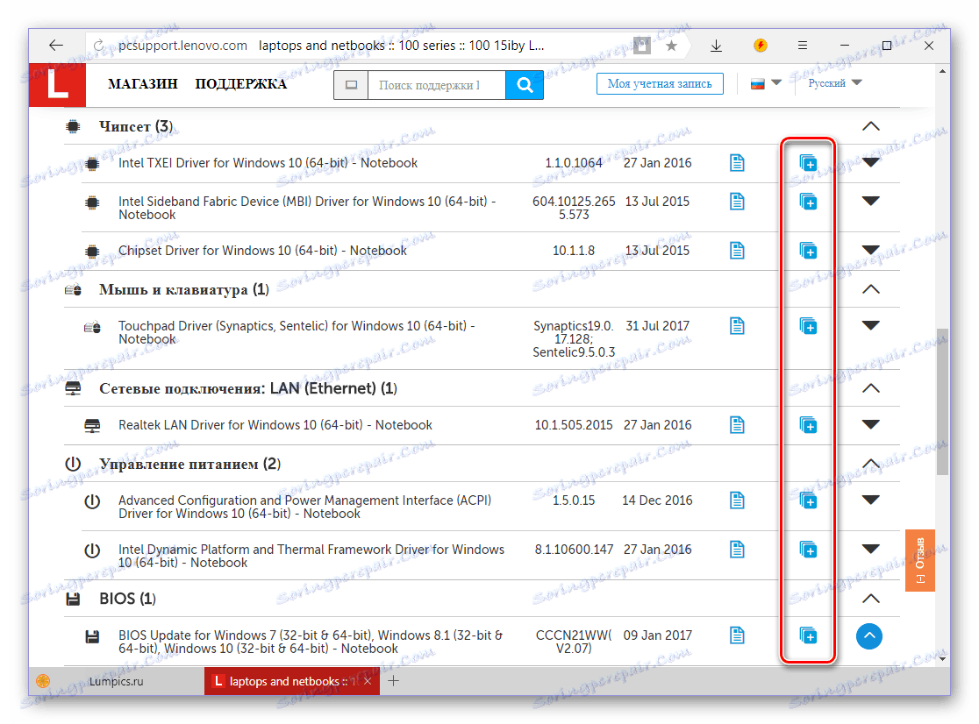Add Intel Sideband Fabric Driver to download list
The width and height of the screenshot is (979, 724).
(x=808, y=202)
